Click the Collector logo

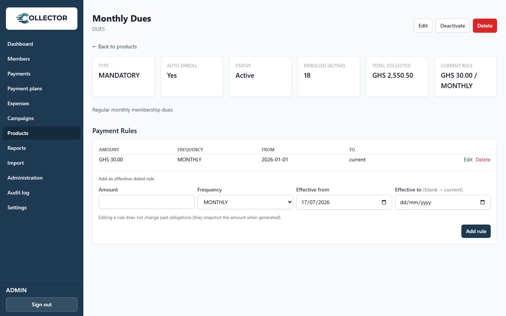(42, 19)
